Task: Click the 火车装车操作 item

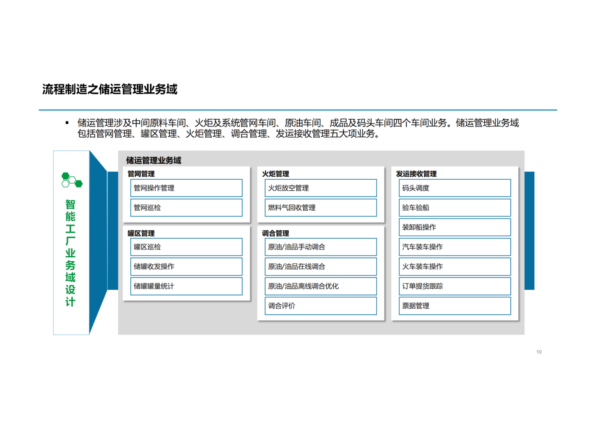Action: (454, 266)
